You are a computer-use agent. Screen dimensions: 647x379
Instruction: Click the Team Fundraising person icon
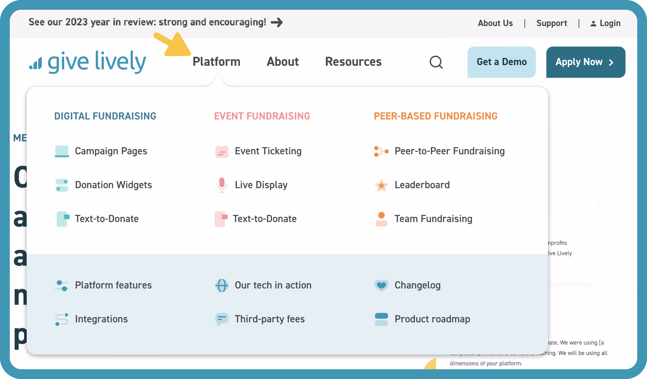pyautogui.click(x=381, y=219)
